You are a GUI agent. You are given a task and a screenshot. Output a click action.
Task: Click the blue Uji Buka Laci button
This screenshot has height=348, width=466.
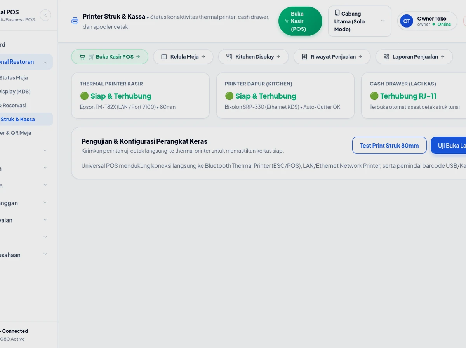(x=449, y=145)
